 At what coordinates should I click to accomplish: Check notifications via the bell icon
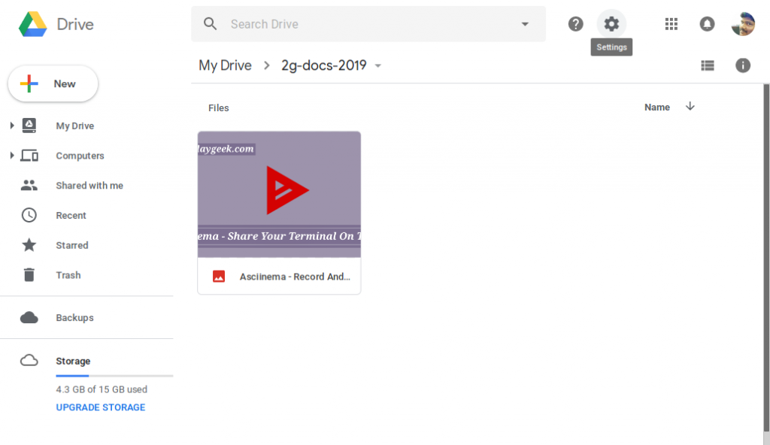[x=707, y=23]
